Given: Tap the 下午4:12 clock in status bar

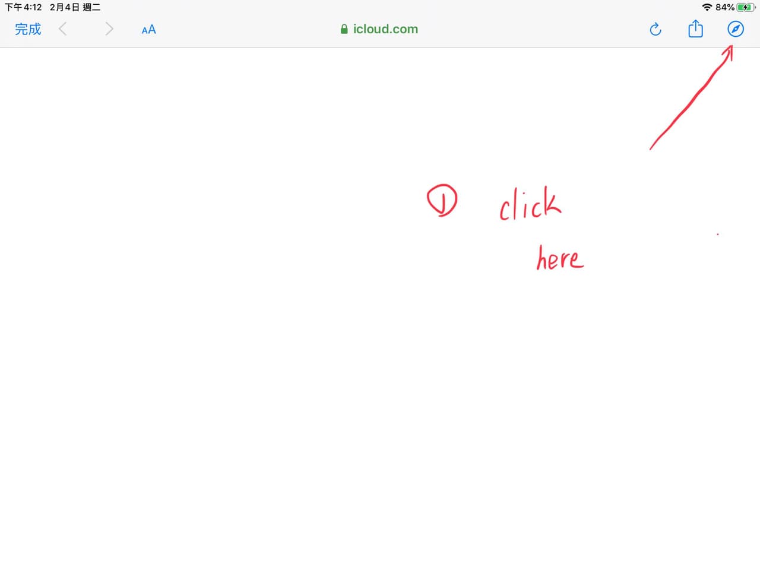Looking at the screenshot, I should click(x=23, y=7).
